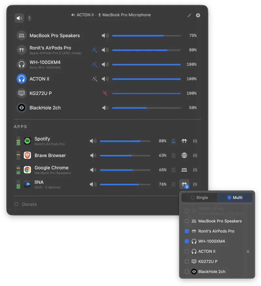Check BlackHole 2ch in device popup

click(187, 272)
